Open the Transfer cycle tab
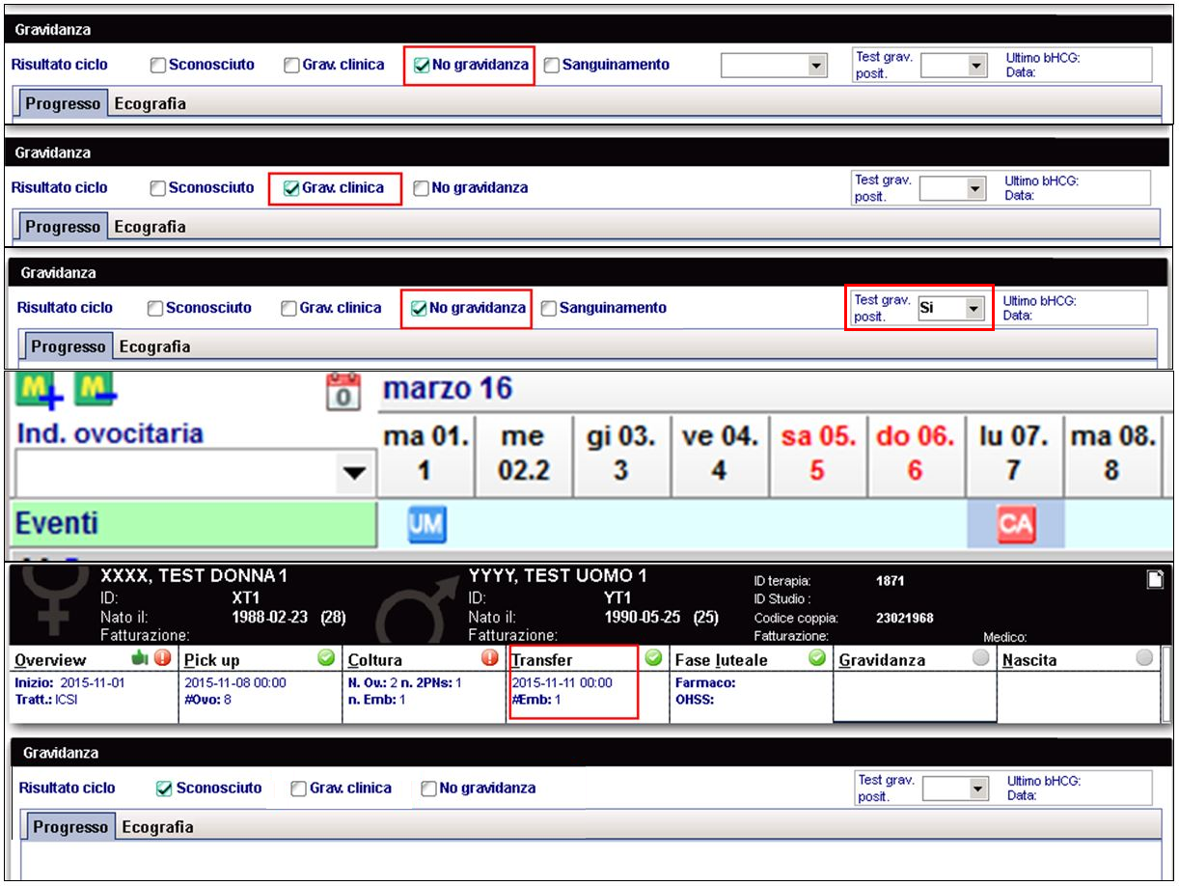Image resolution: width=1179 pixels, height=886 pixels. click(x=541, y=660)
